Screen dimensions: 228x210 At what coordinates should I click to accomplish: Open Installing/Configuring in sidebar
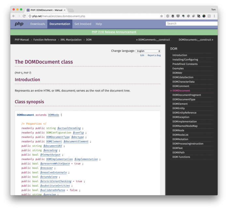185,60
